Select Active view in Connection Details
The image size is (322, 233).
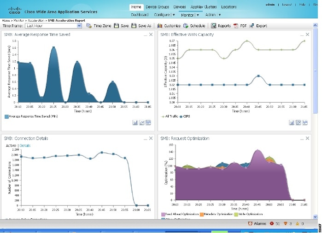(x=11, y=146)
